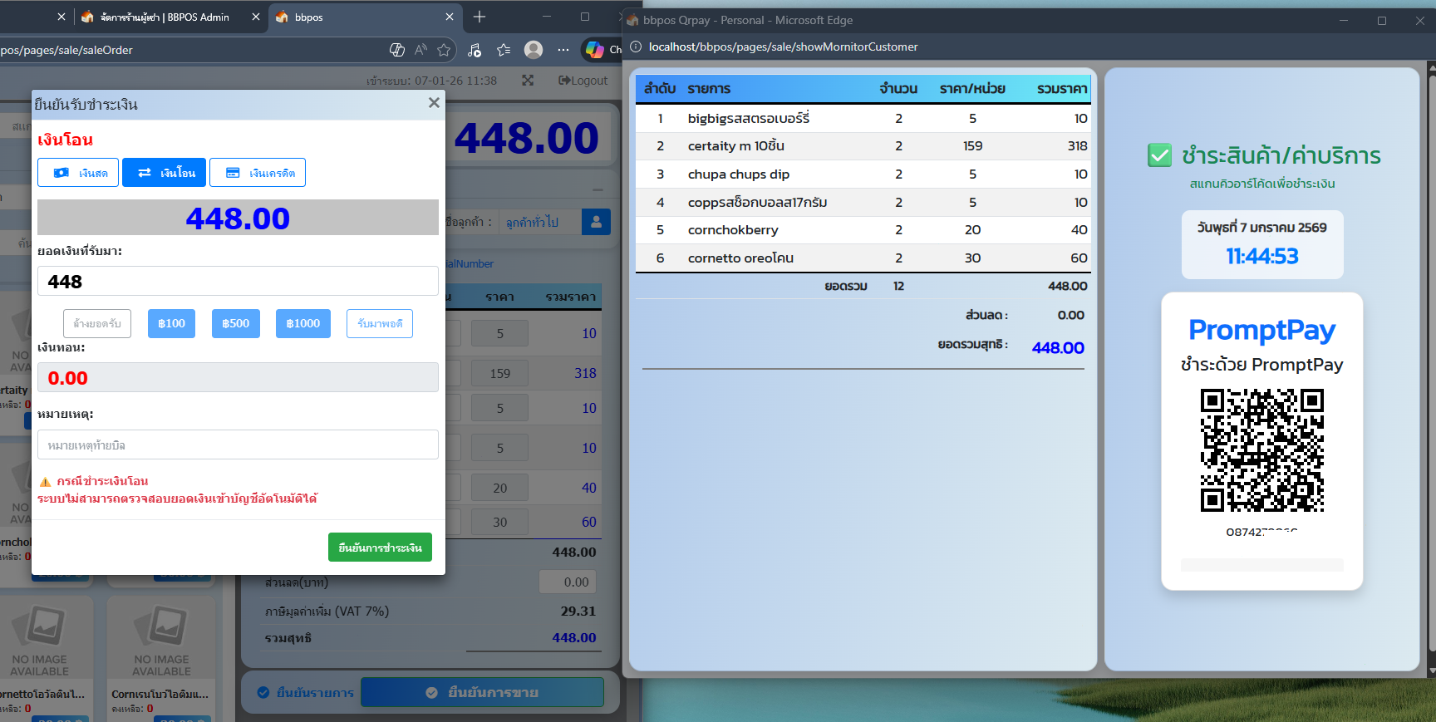Viewport: 1436px width, 722px height.
Task: Open the read aloud icon in the address bar
Action: coord(420,50)
